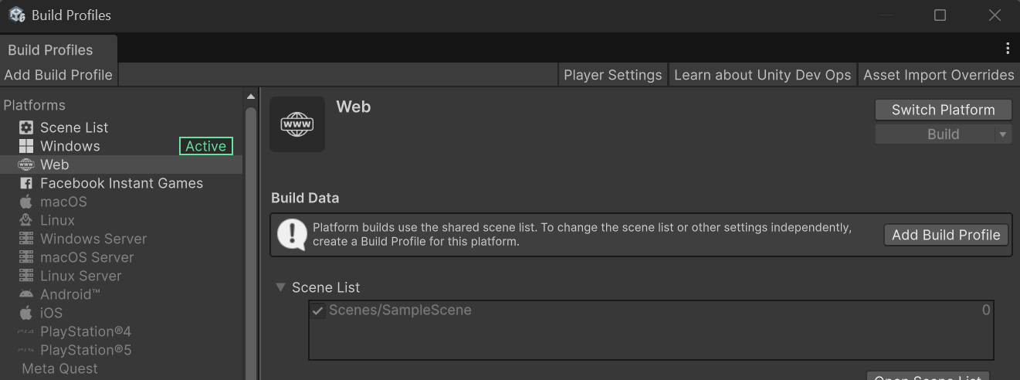Open Player Settings

[x=613, y=75]
